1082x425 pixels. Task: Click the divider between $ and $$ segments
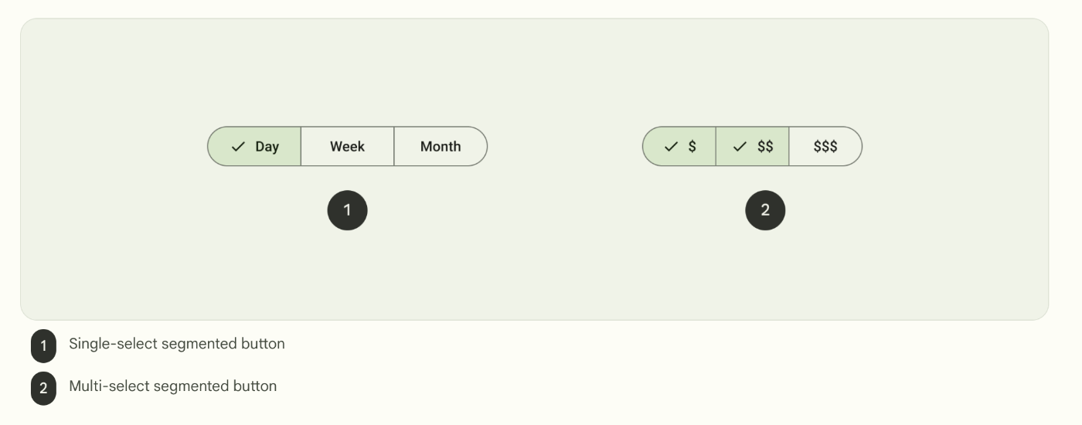716,147
